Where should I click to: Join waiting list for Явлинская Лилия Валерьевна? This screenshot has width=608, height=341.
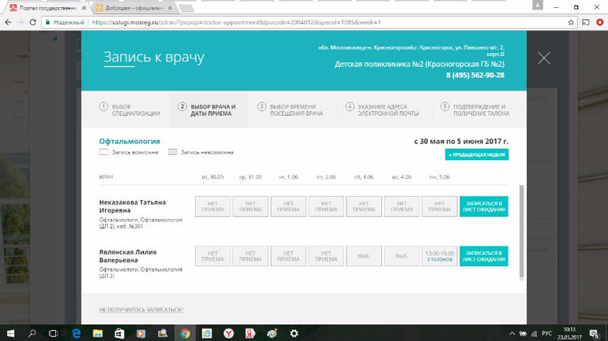(483, 256)
